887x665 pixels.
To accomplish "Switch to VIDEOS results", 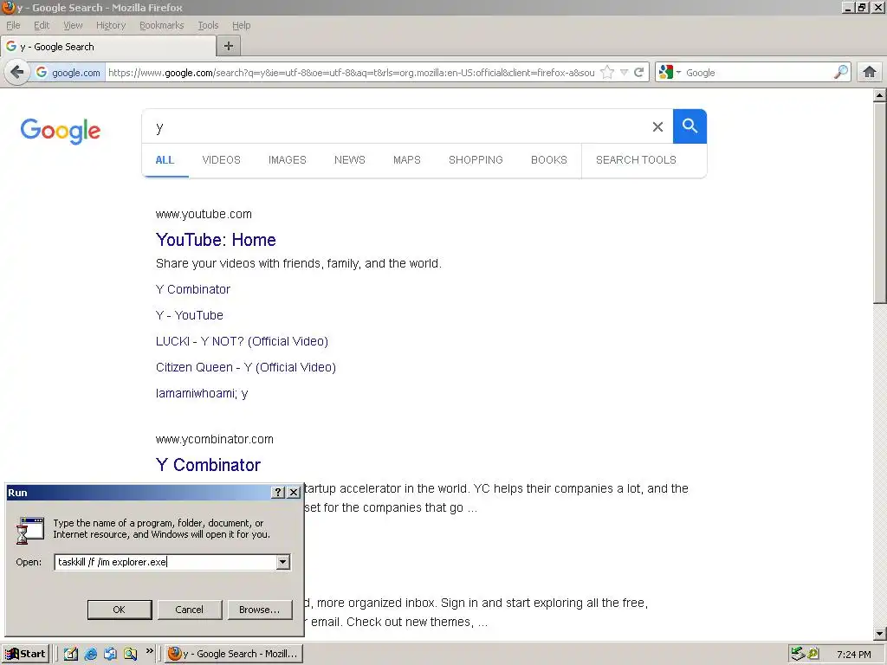I will coord(221,160).
